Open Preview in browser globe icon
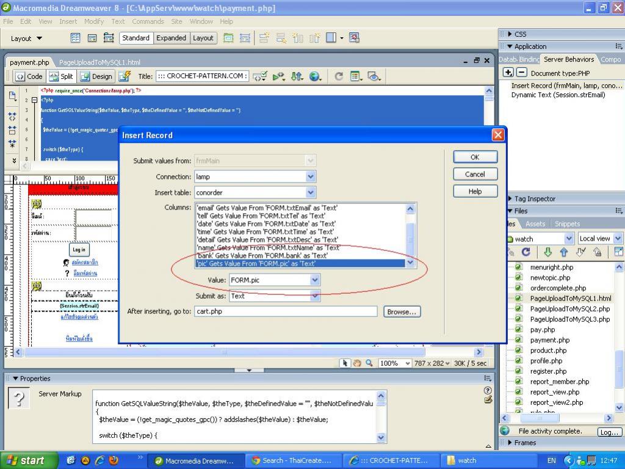The width and height of the screenshot is (625, 469). (314, 76)
